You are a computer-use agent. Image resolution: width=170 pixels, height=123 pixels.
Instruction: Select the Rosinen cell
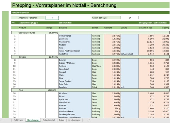75,108
